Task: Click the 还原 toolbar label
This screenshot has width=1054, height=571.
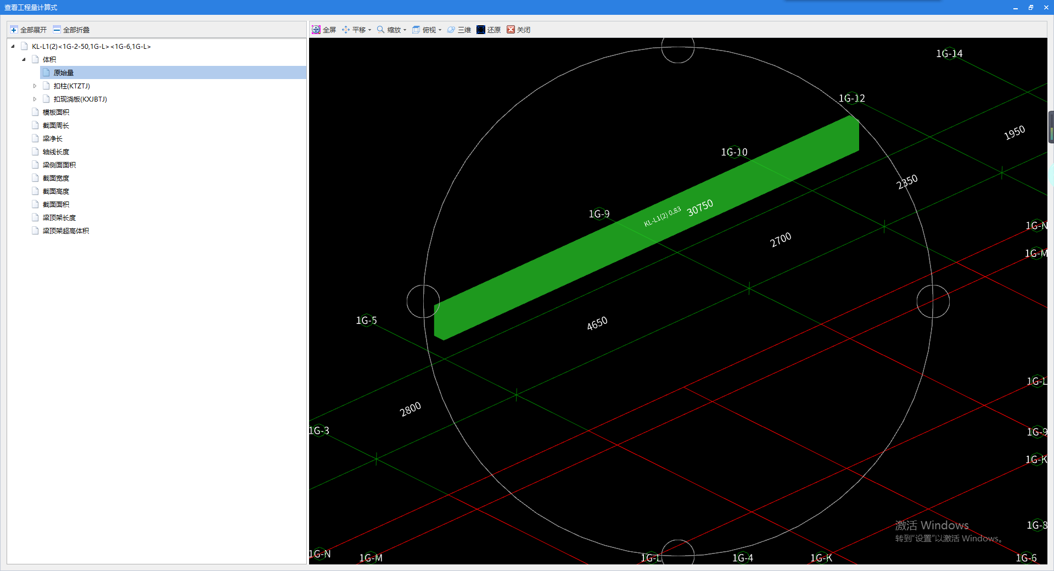Action: 494,30
